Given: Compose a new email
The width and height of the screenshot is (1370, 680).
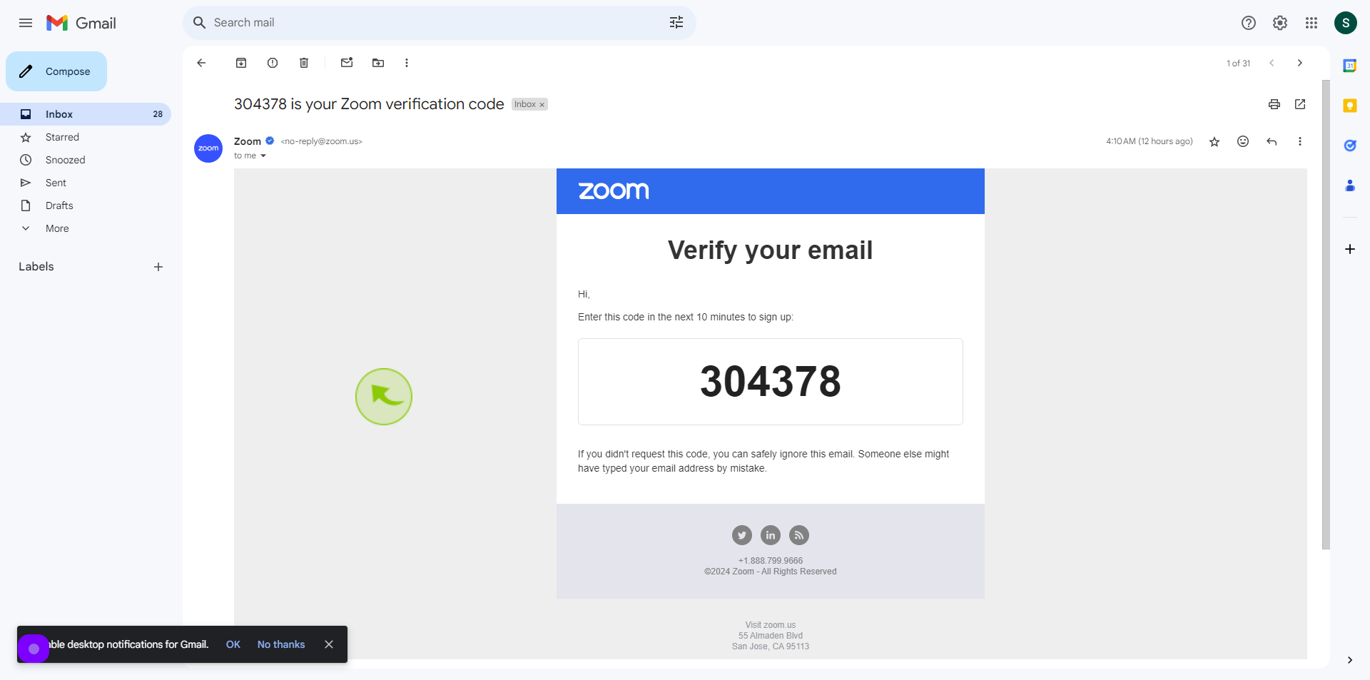Looking at the screenshot, I should click(56, 71).
